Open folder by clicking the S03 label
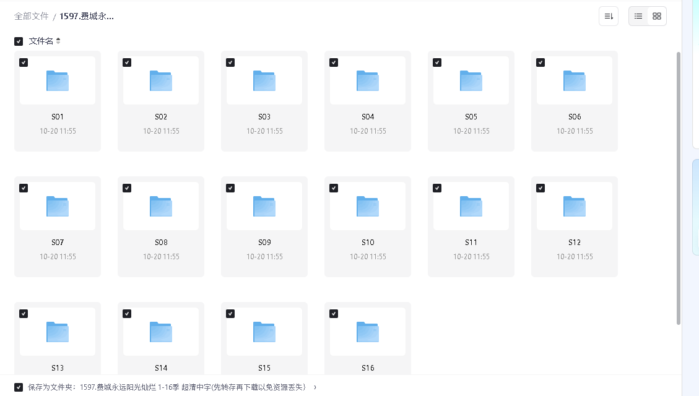Image resolution: width=699 pixels, height=396 pixels. point(264,116)
